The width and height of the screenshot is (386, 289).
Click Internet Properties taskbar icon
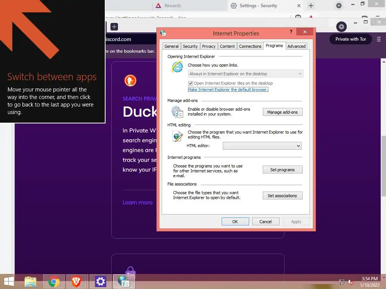tap(124, 281)
